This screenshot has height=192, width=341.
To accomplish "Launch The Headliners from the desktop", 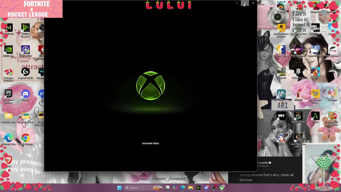I will coord(298,51).
